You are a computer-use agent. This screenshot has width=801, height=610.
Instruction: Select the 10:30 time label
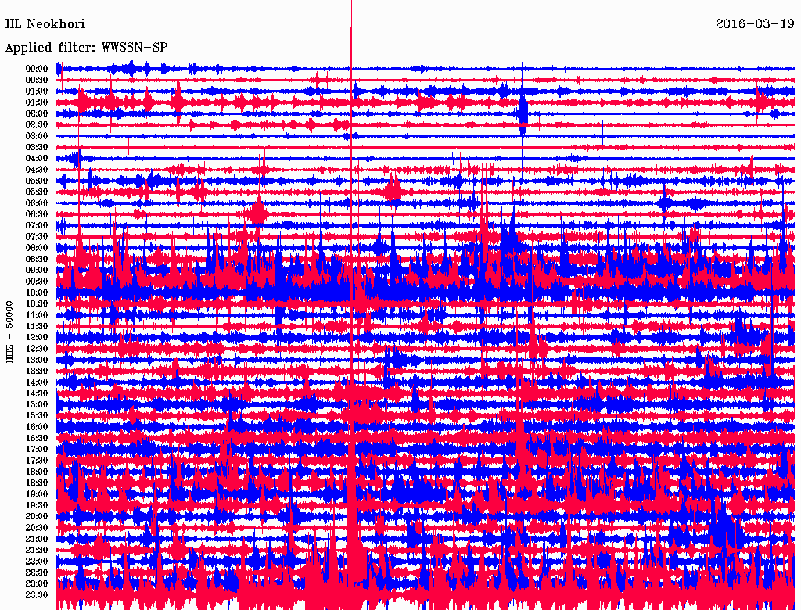pyautogui.click(x=37, y=303)
